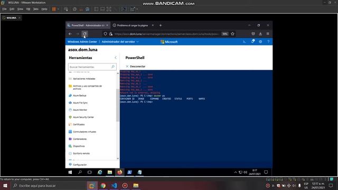Open PowerShell from guest taskbar
338x190 pixels.
pyautogui.click(x=129, y=172)
